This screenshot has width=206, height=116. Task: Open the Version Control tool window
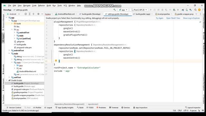click(14, 108)
